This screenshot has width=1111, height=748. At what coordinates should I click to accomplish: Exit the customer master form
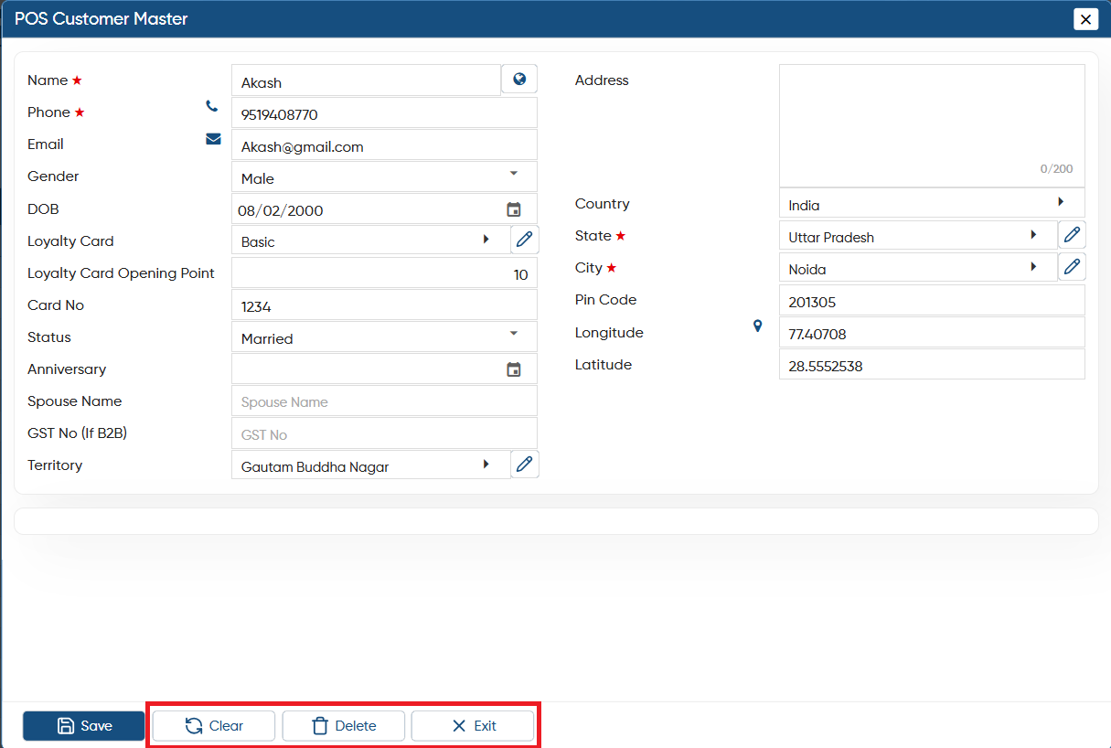[x=473, y=726]
